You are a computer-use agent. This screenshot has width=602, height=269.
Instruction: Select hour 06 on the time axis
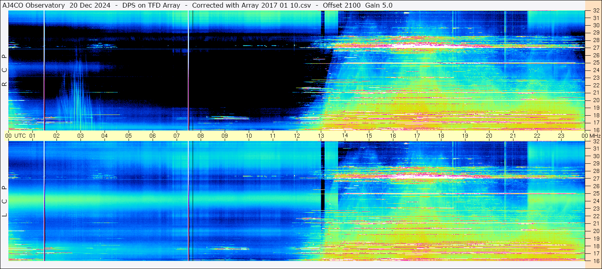[153, 136]
